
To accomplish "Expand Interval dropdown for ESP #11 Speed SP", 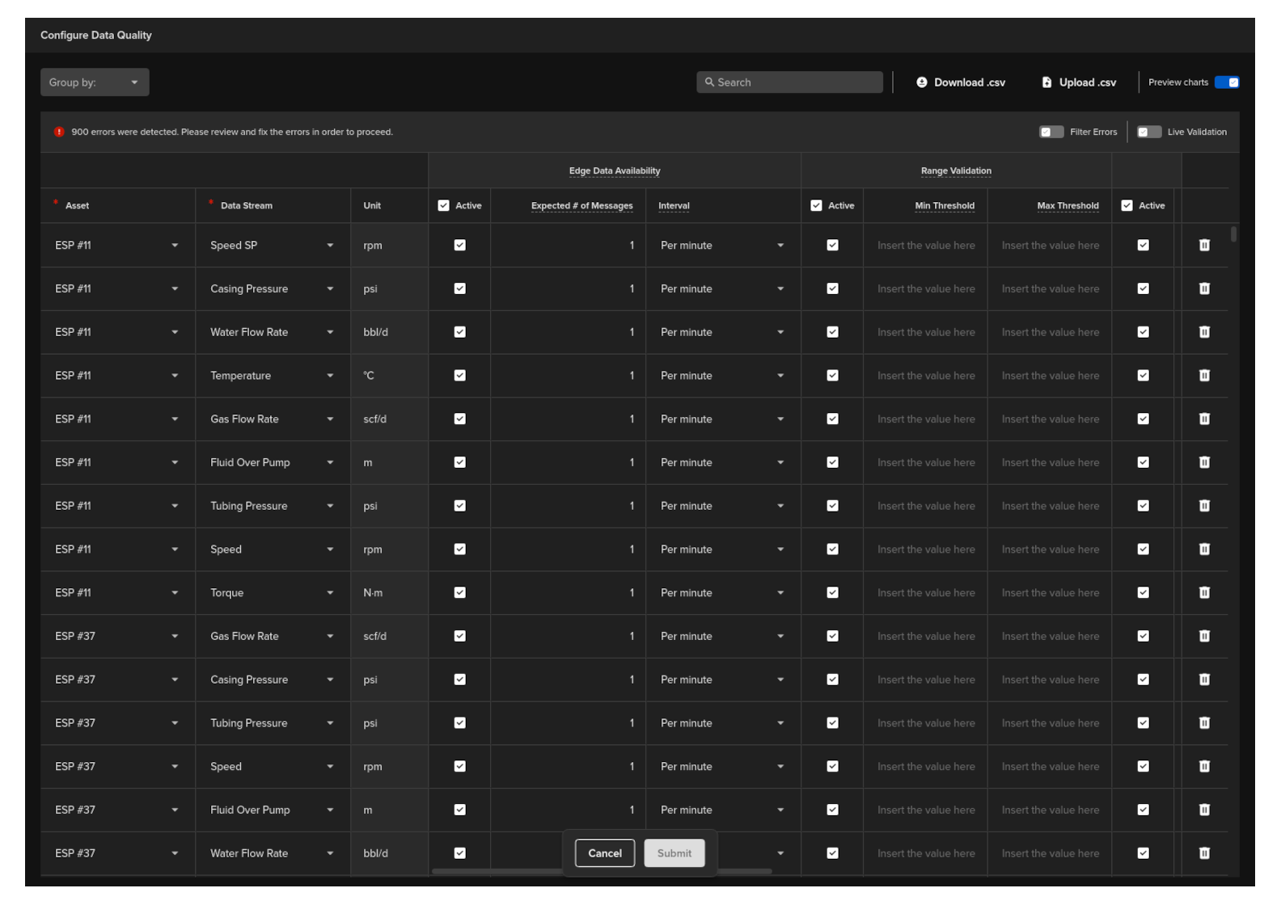I will coord(780,246).
